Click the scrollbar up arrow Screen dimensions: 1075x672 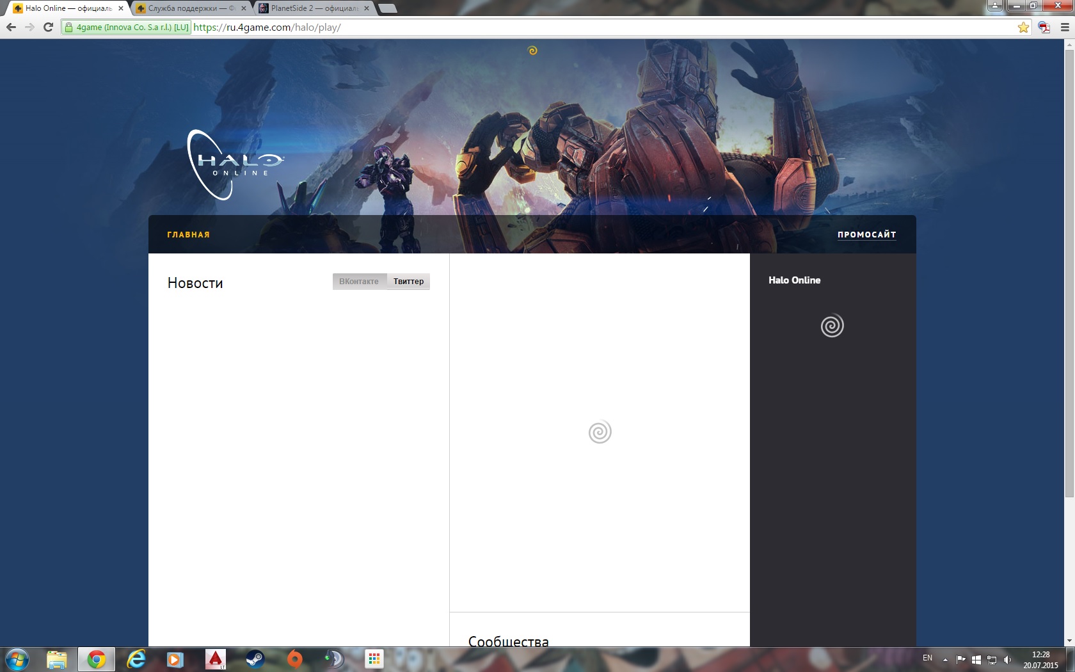tap(1069, 44)
